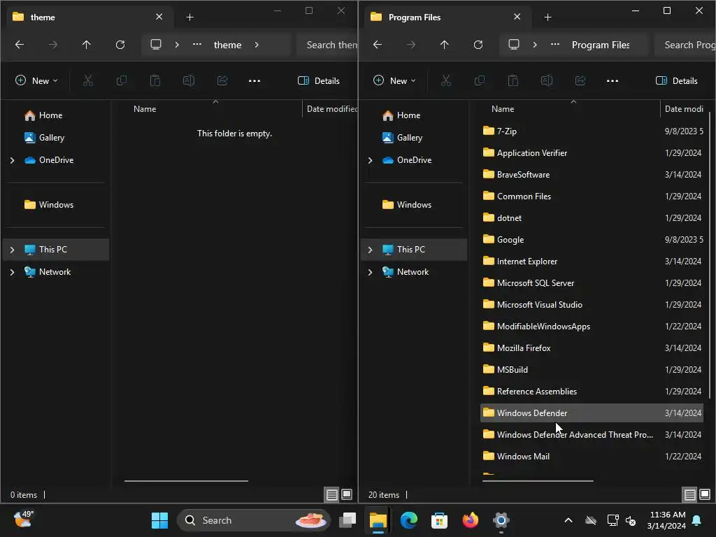This screenshot has height=537, width=716.
Task: Open Task View on the taskbar
Action: [348, 520]
